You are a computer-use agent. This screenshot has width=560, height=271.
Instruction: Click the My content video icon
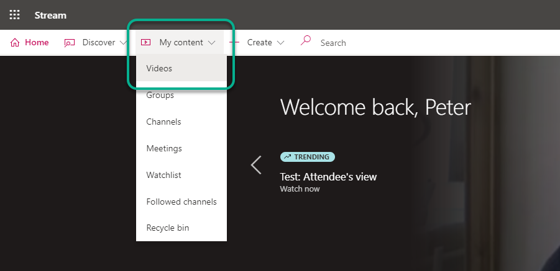(145, 42)
